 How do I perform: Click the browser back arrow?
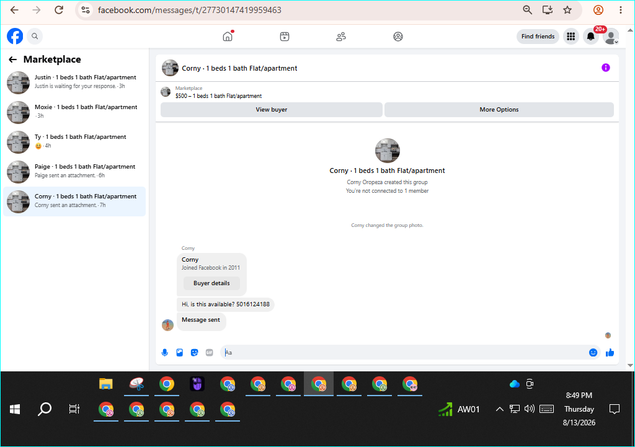click(x=15, y=10)
